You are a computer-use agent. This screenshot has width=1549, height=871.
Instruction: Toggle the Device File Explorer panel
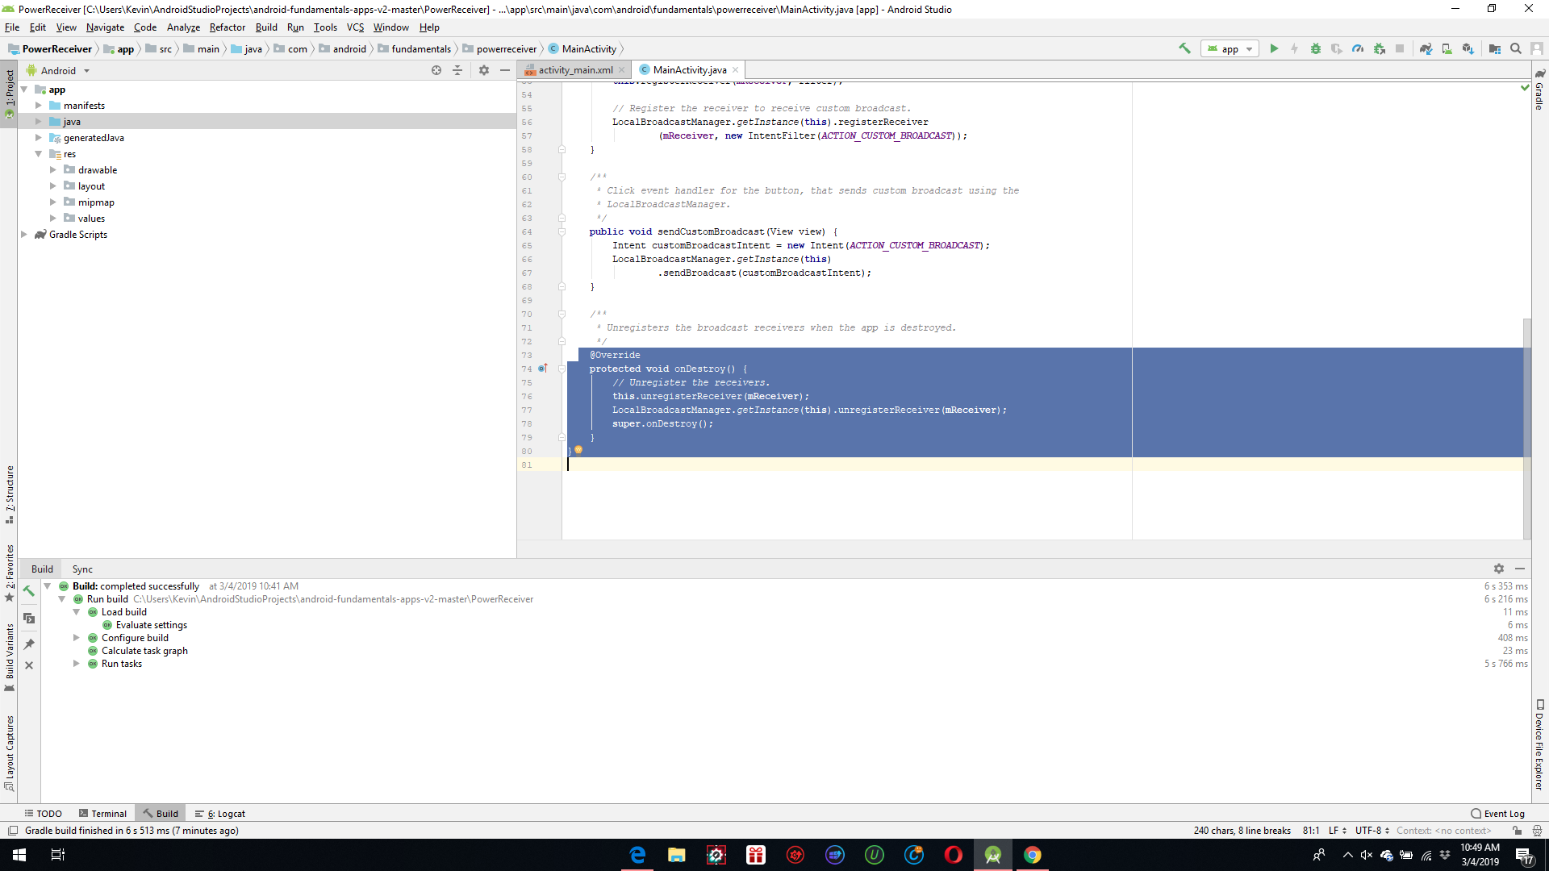1539,744
